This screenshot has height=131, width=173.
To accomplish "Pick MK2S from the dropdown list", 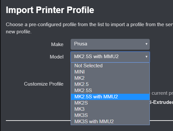I will 110,103.
